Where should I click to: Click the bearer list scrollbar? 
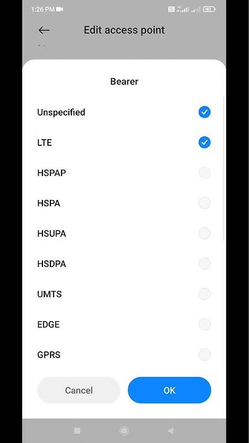224,169
